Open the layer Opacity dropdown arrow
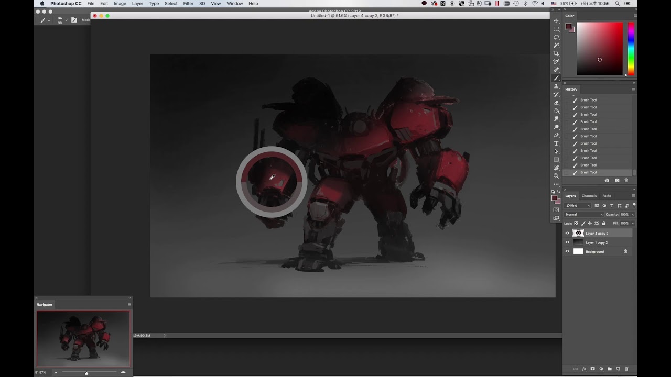Screen dimensions: 671x377 [x=633, y=215]
